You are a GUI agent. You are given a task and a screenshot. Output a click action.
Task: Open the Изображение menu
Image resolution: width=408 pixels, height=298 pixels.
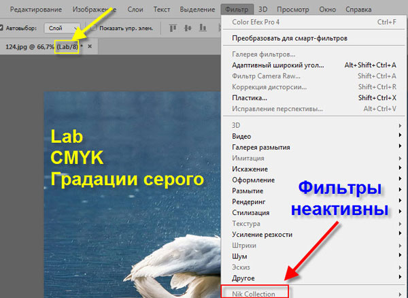coord(95,10)
